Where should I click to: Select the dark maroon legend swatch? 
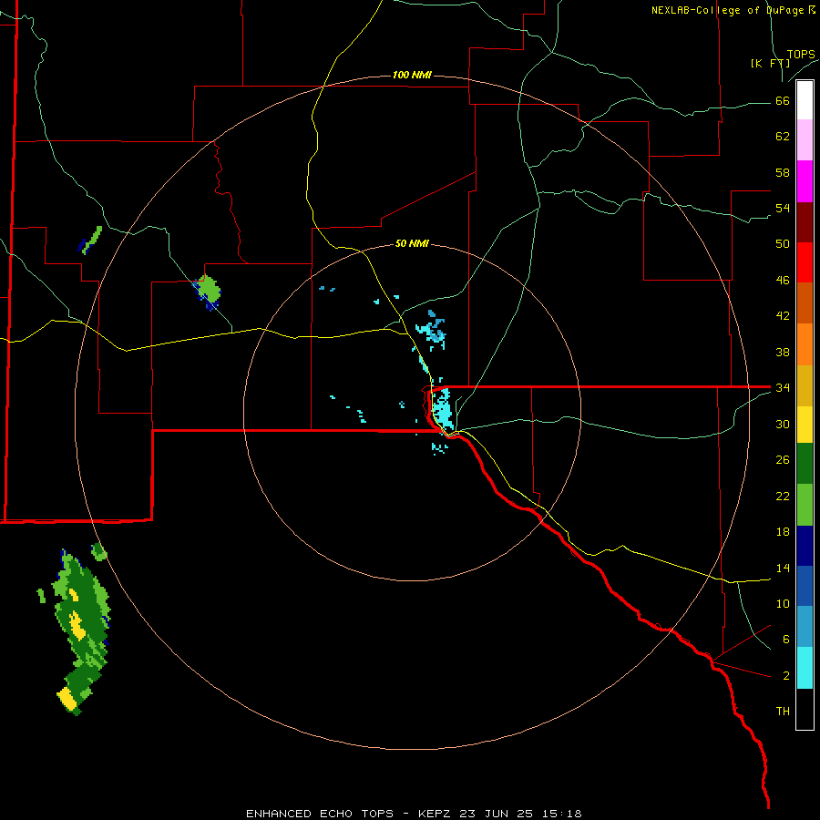805,222
